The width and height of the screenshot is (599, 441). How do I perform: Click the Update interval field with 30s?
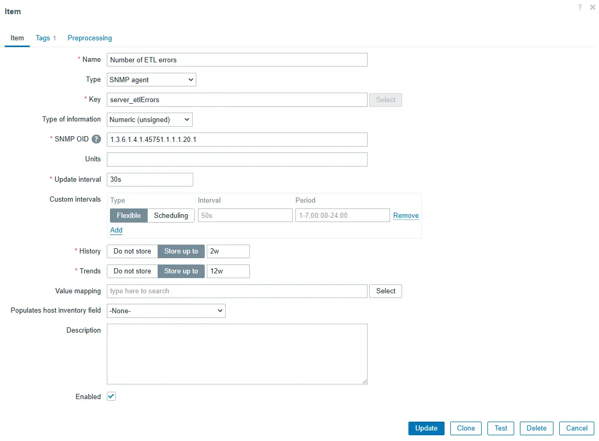[x=150, y=180]
